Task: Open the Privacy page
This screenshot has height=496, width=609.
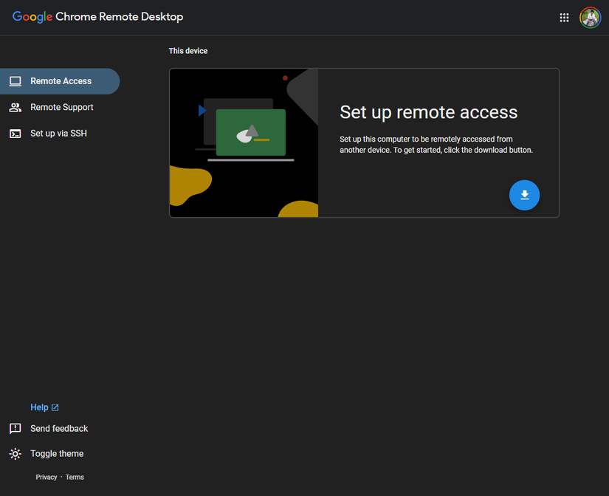Action: tap(46, 477)
